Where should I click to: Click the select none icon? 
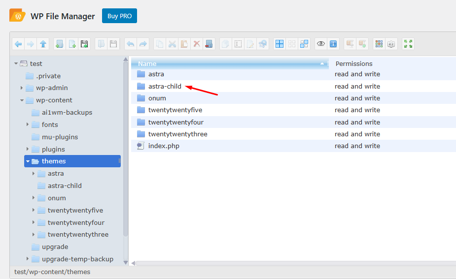[x=292, y=44]
